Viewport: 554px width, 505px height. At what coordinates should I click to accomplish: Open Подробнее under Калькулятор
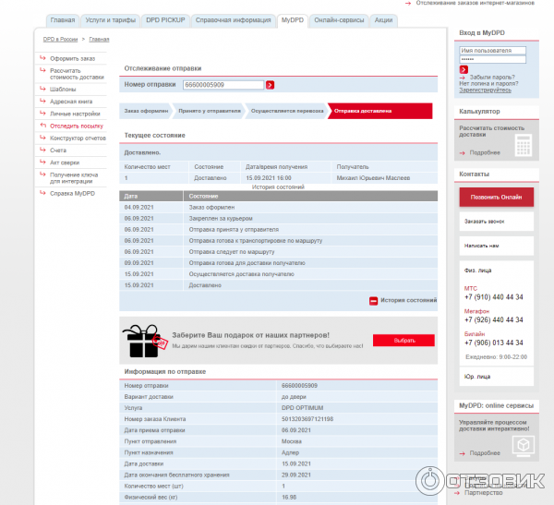tap(485, 152)
